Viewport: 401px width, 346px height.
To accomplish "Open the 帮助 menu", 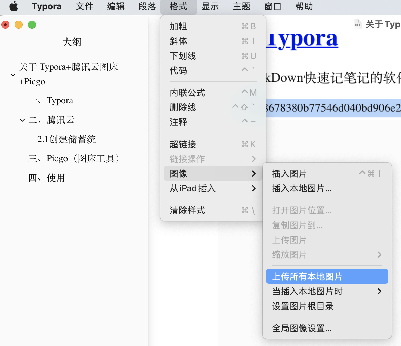I will pos(304,6).
